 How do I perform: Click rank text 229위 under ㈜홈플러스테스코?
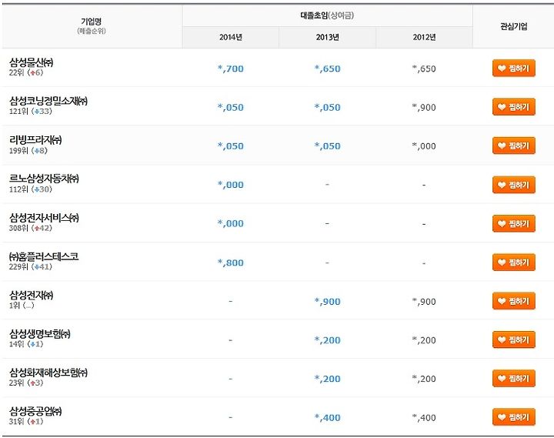point(18,266)
